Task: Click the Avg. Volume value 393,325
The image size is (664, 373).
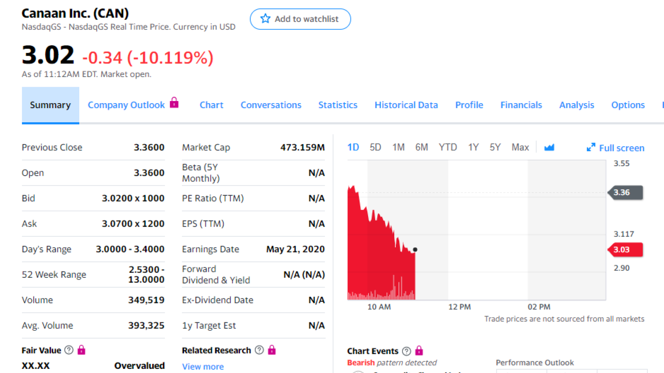Action: click(146, 325)
